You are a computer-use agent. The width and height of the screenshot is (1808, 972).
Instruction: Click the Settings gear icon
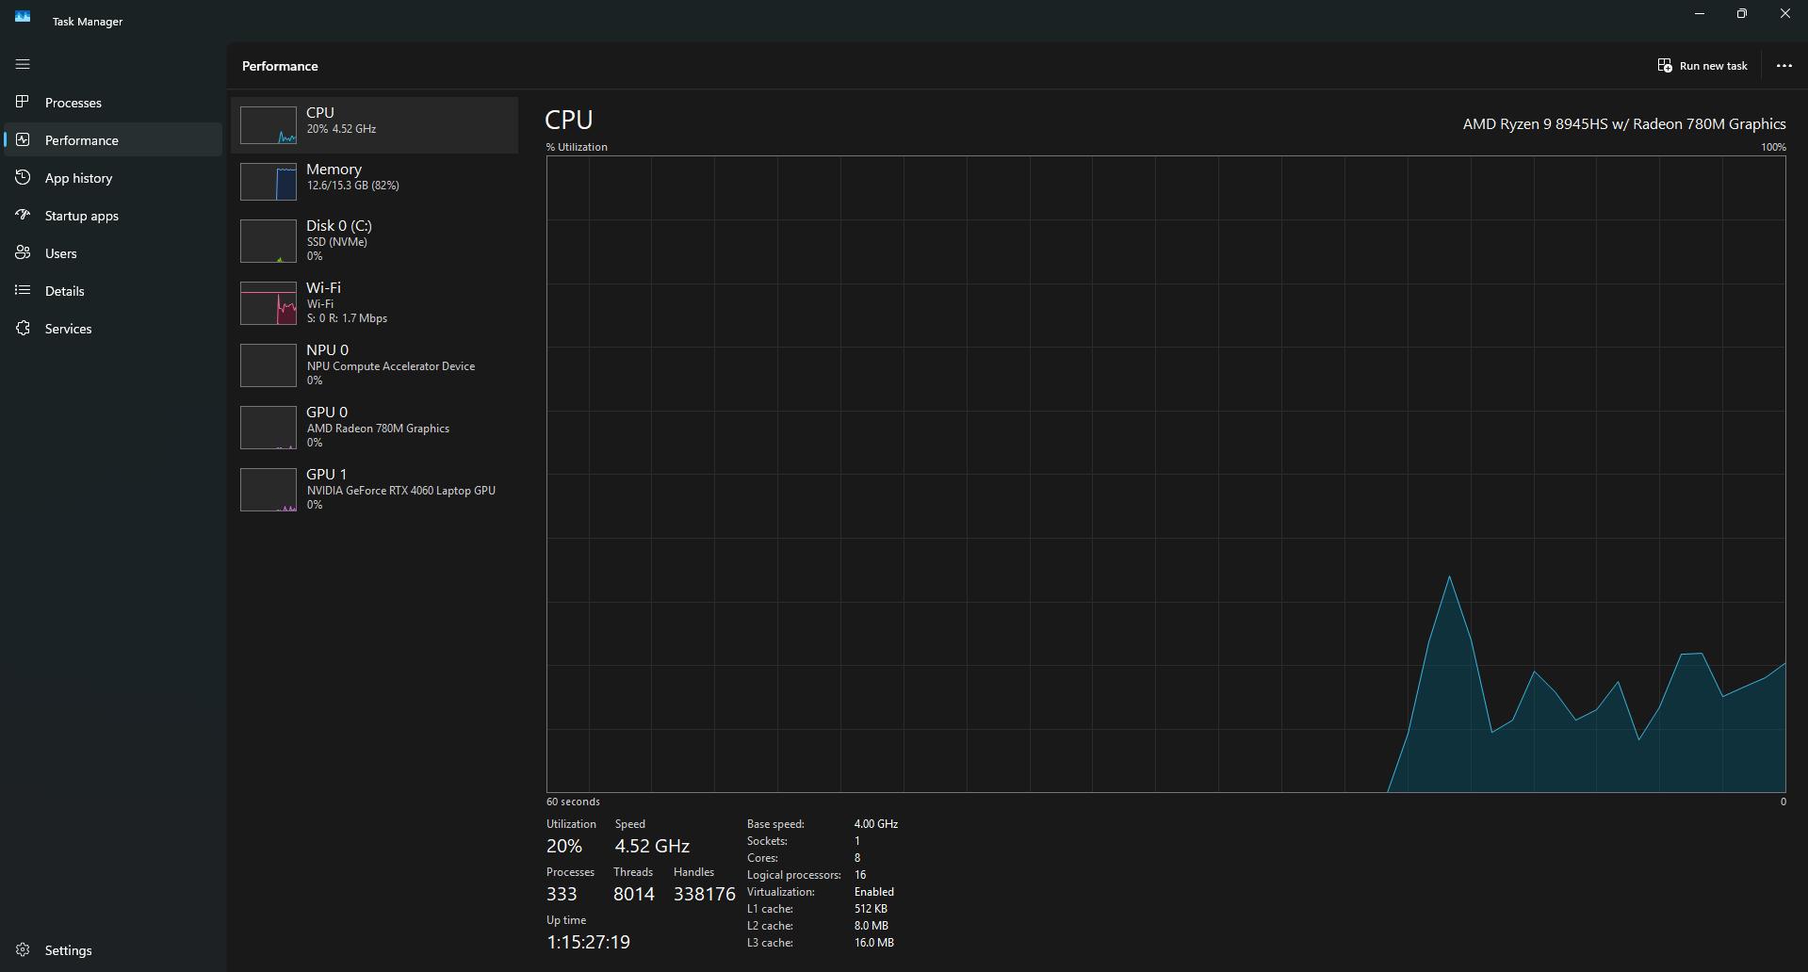[x=23, y=949]
